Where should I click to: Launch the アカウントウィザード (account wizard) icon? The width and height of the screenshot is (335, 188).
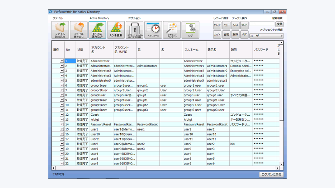[x=172, y=30]
